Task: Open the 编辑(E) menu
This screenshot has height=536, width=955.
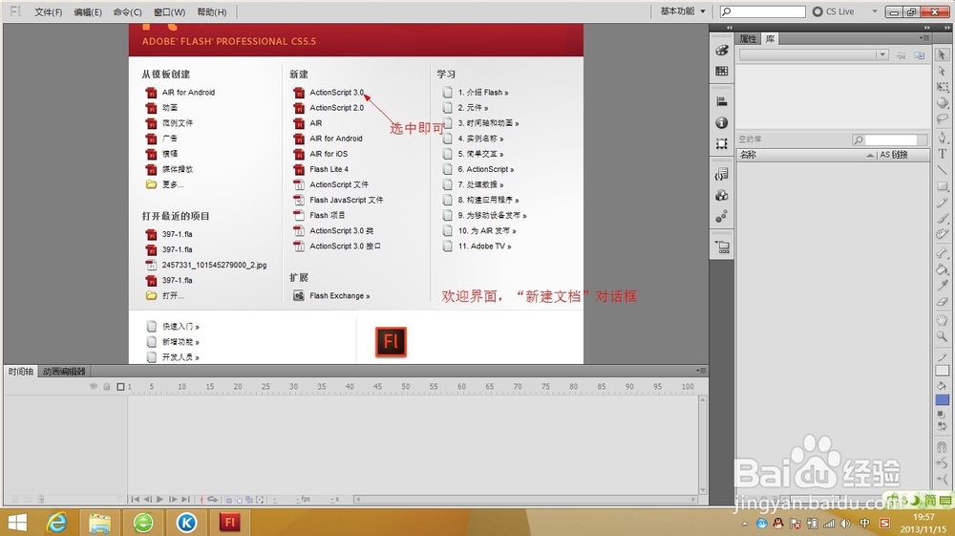Action: (88, 11)
